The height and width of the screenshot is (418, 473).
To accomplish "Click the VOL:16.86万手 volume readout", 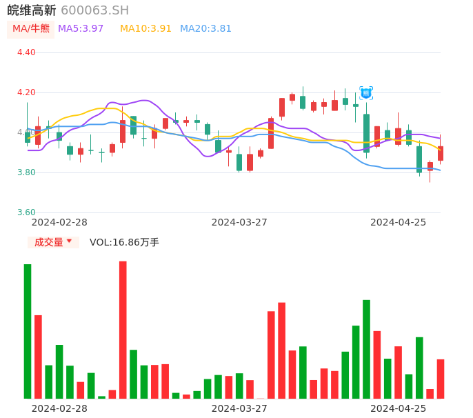I will (x=124, y=242).
